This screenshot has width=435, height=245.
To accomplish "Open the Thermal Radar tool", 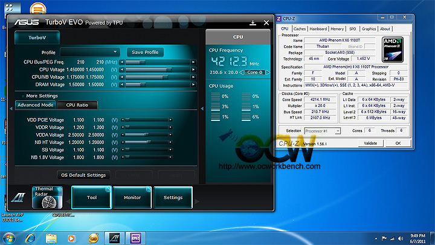I will pyautogui.click(x=47, y=197).
